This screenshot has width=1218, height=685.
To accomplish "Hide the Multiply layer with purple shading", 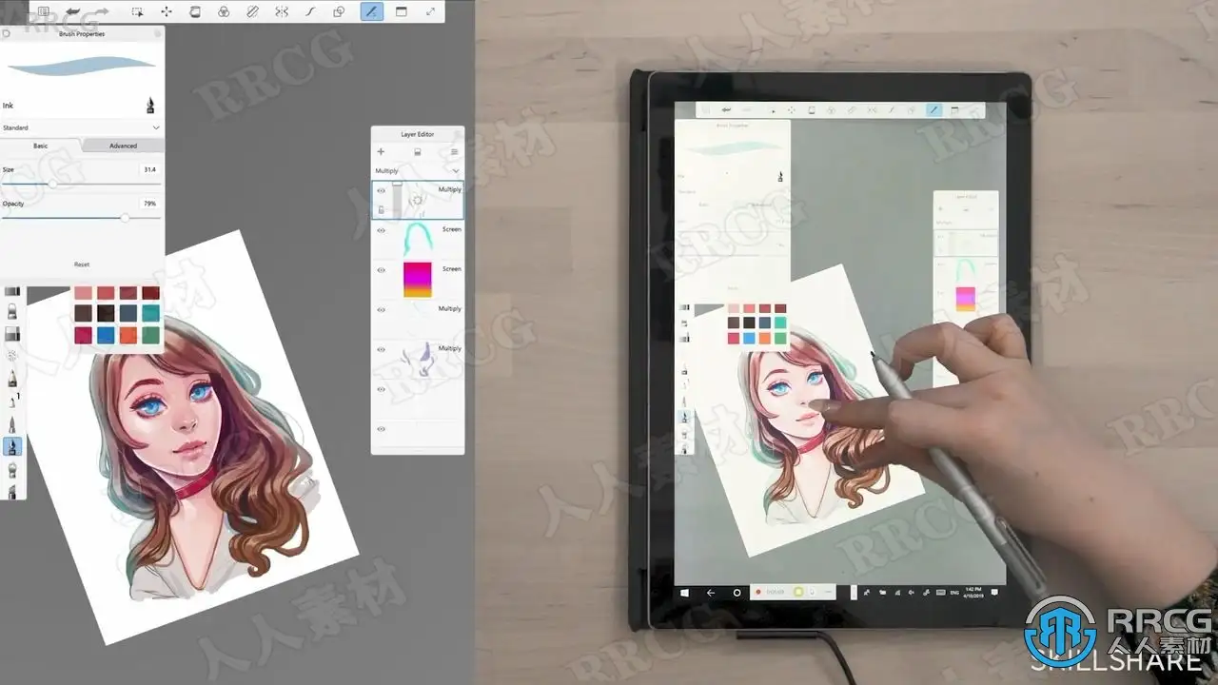I will point(381,350).
